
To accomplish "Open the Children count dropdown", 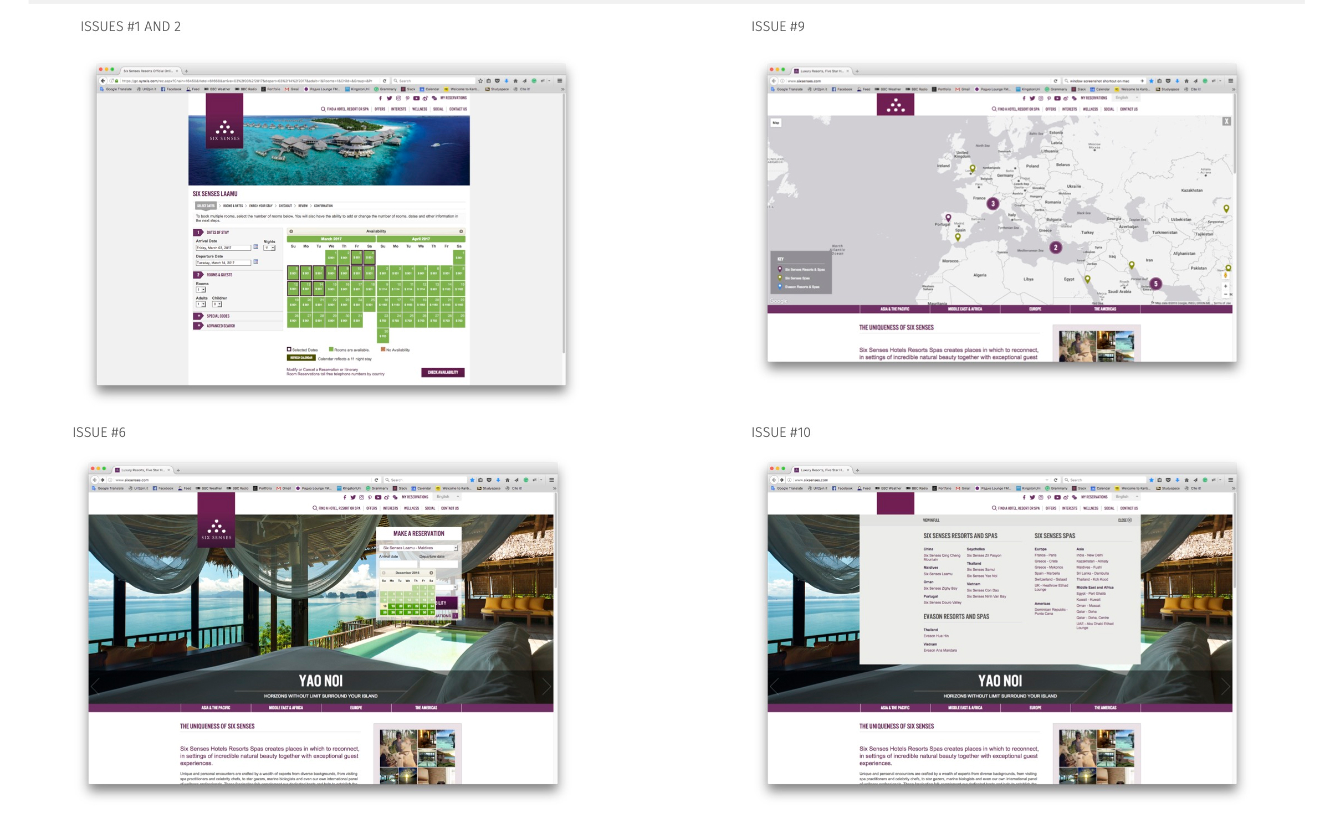I will pyautogui.click(x=217, y=304).
